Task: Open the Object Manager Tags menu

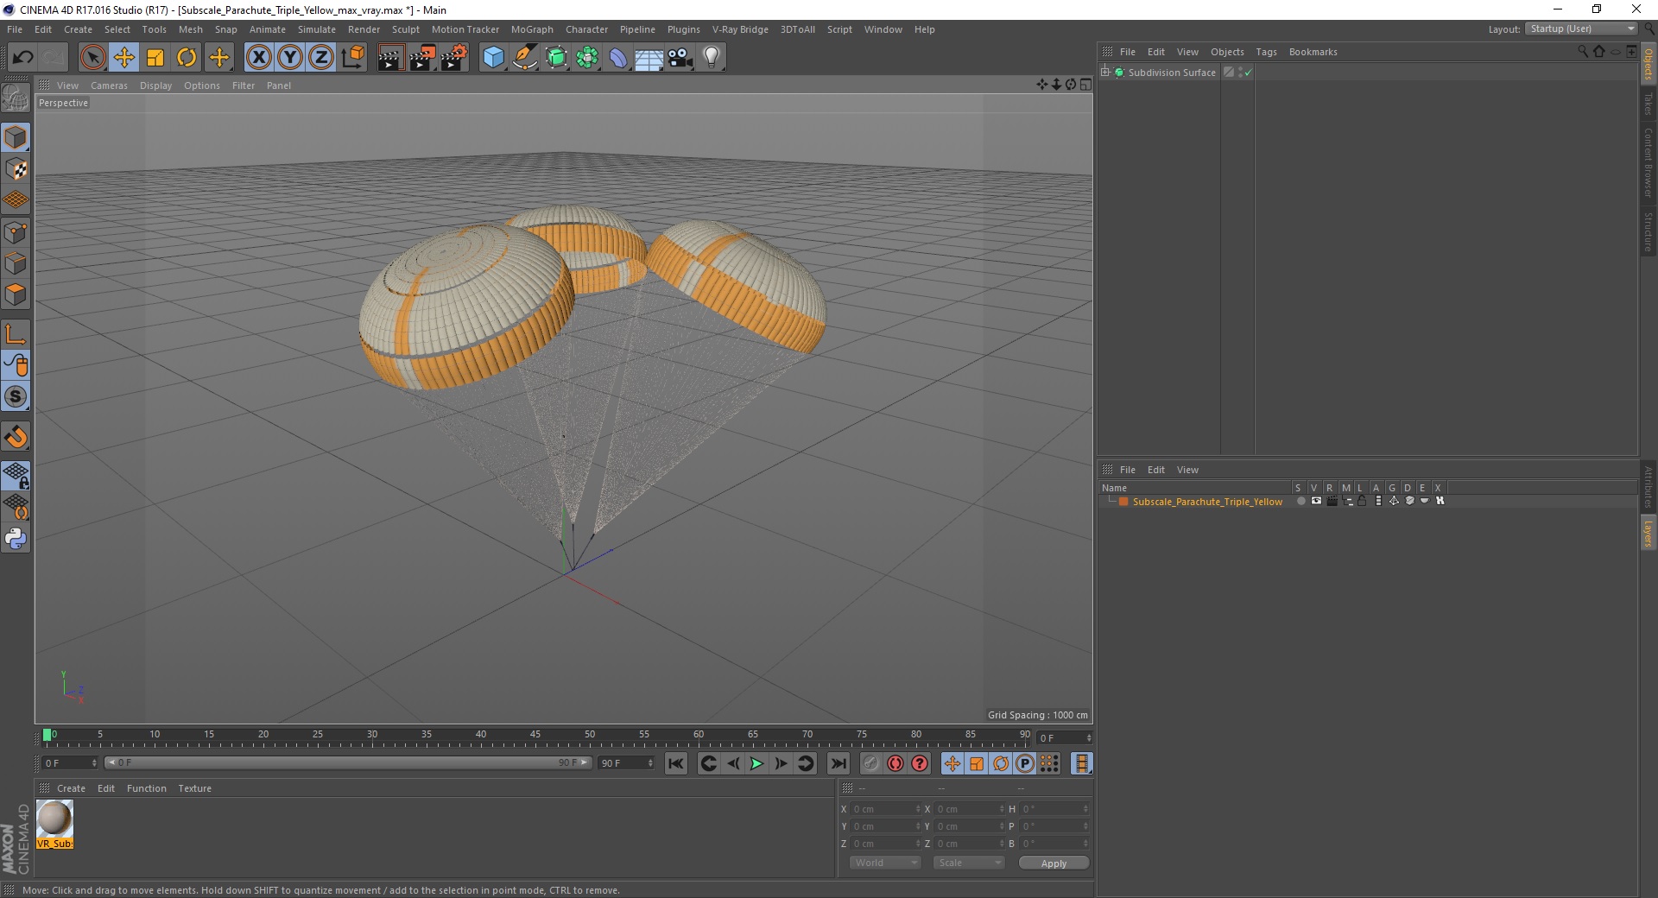Action: 1266,52
